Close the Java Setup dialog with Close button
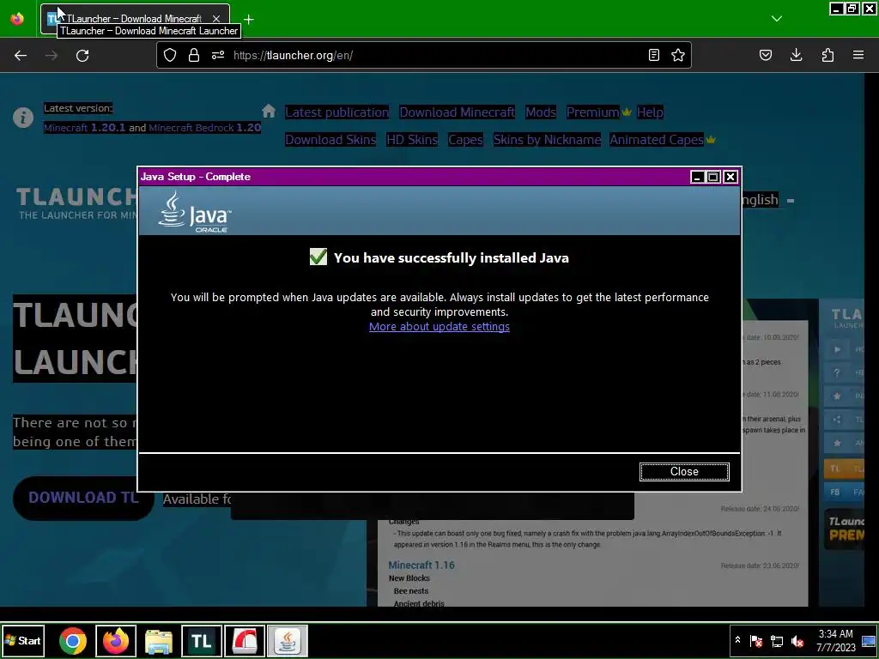This screenshot has height=659, width=879. tap(684, 471)
